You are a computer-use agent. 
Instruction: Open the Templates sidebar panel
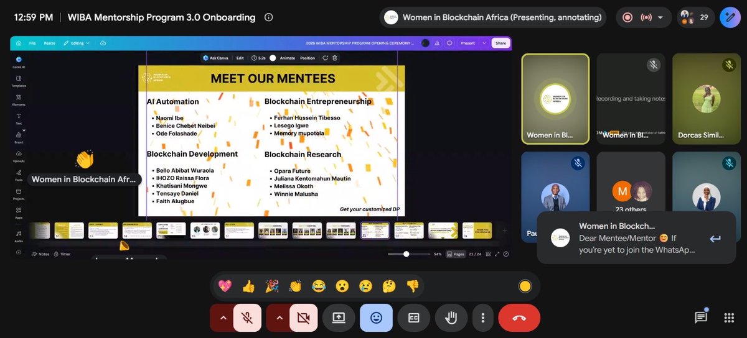[18, 81]
